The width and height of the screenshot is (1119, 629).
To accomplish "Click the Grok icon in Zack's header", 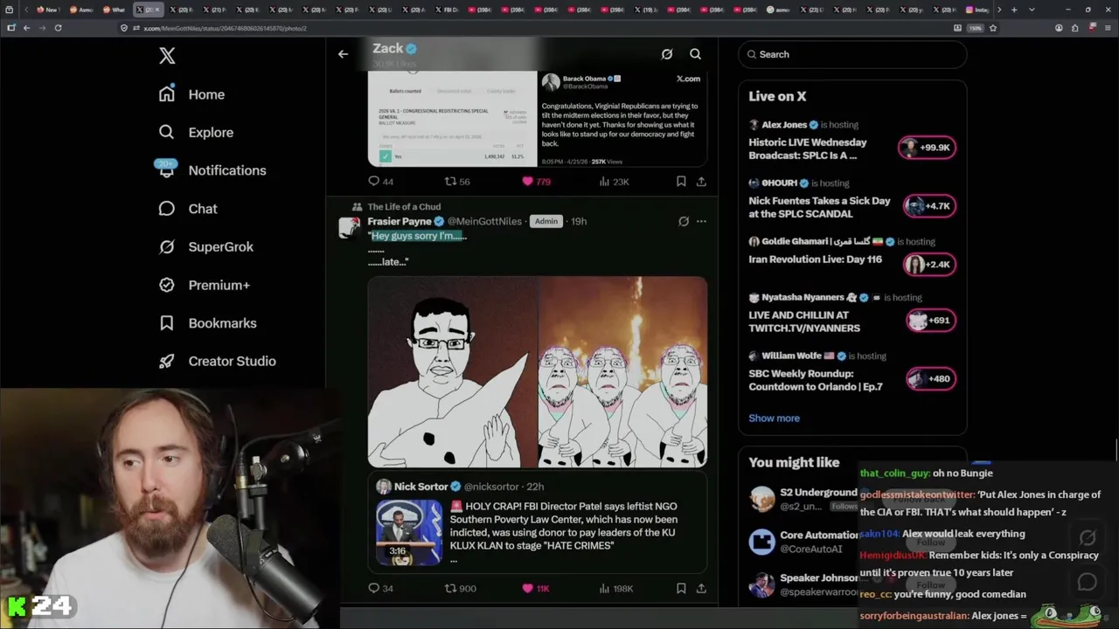I will [667, 54].
